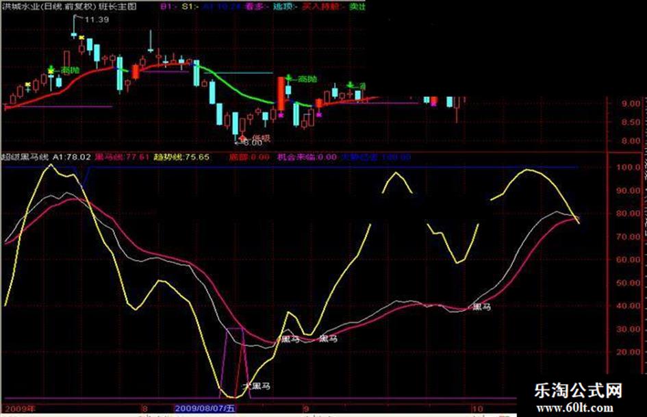
Task: Click the 大黑马 signal label at bottom
Action: pyautogui.click(x=256, y=386)
